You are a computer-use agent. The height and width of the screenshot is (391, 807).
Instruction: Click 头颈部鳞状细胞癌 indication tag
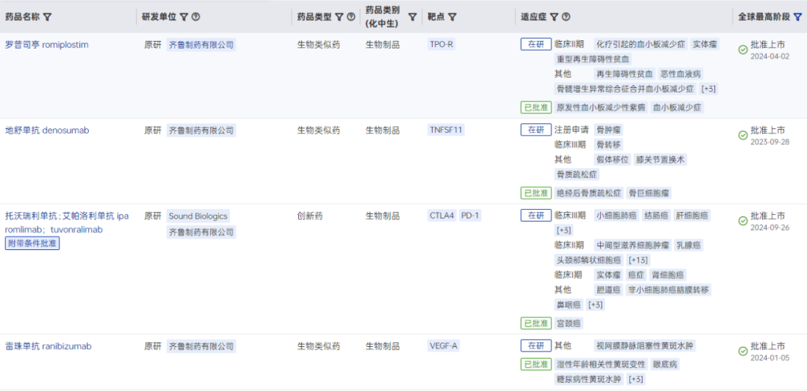[590, 260]
